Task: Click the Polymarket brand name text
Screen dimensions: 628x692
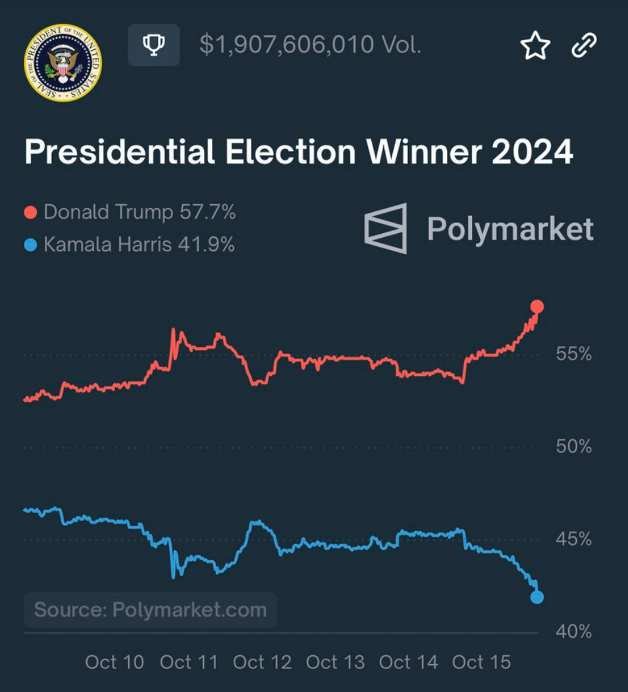Action: pos(510,229)
